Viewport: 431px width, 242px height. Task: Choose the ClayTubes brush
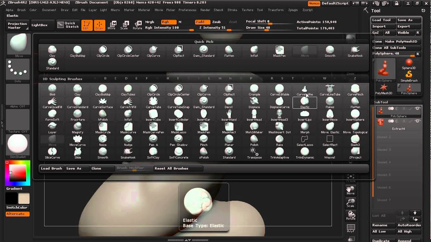[x=128, y=90]
